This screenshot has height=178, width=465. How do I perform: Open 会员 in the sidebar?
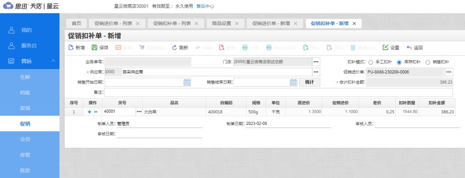[x=30, y=139]
